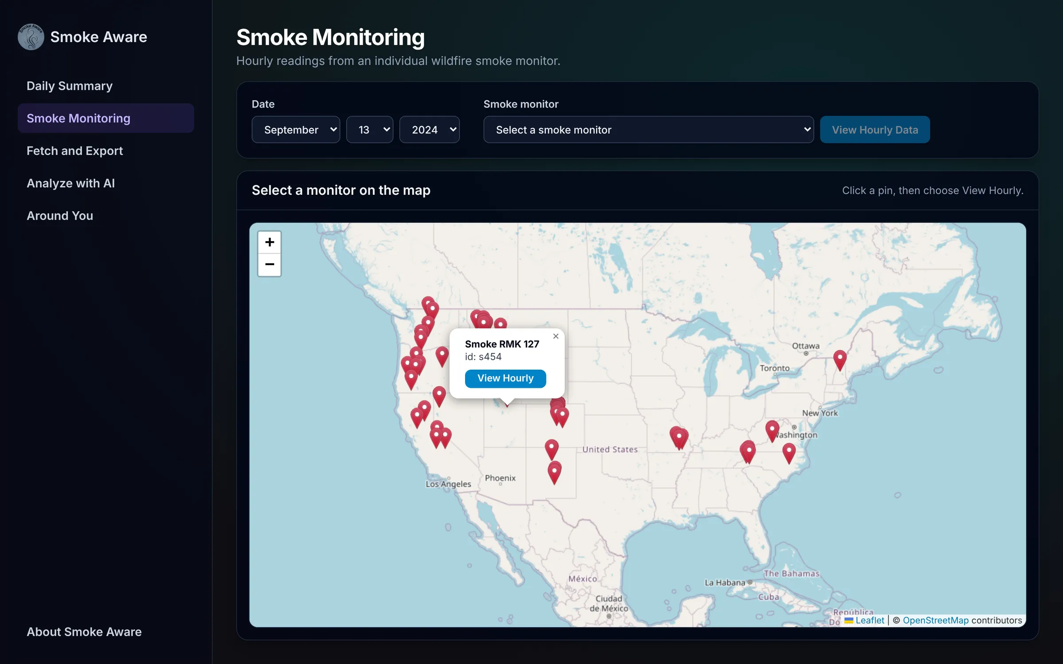Click the Smoke Aware title text
Viewport: 1063px width, 664px height.
point(98,37)
